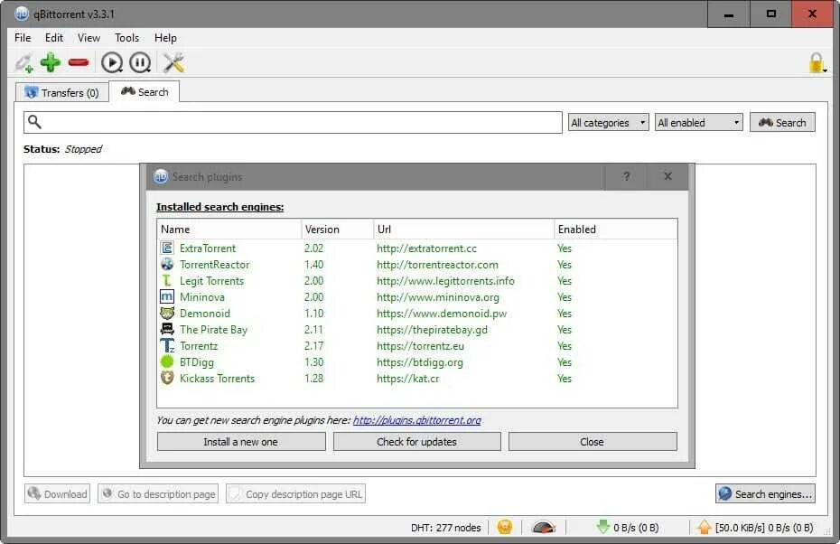Click the green download speed arrow icon
Viewport: 840px width, 544px height.
pos(603,528)
